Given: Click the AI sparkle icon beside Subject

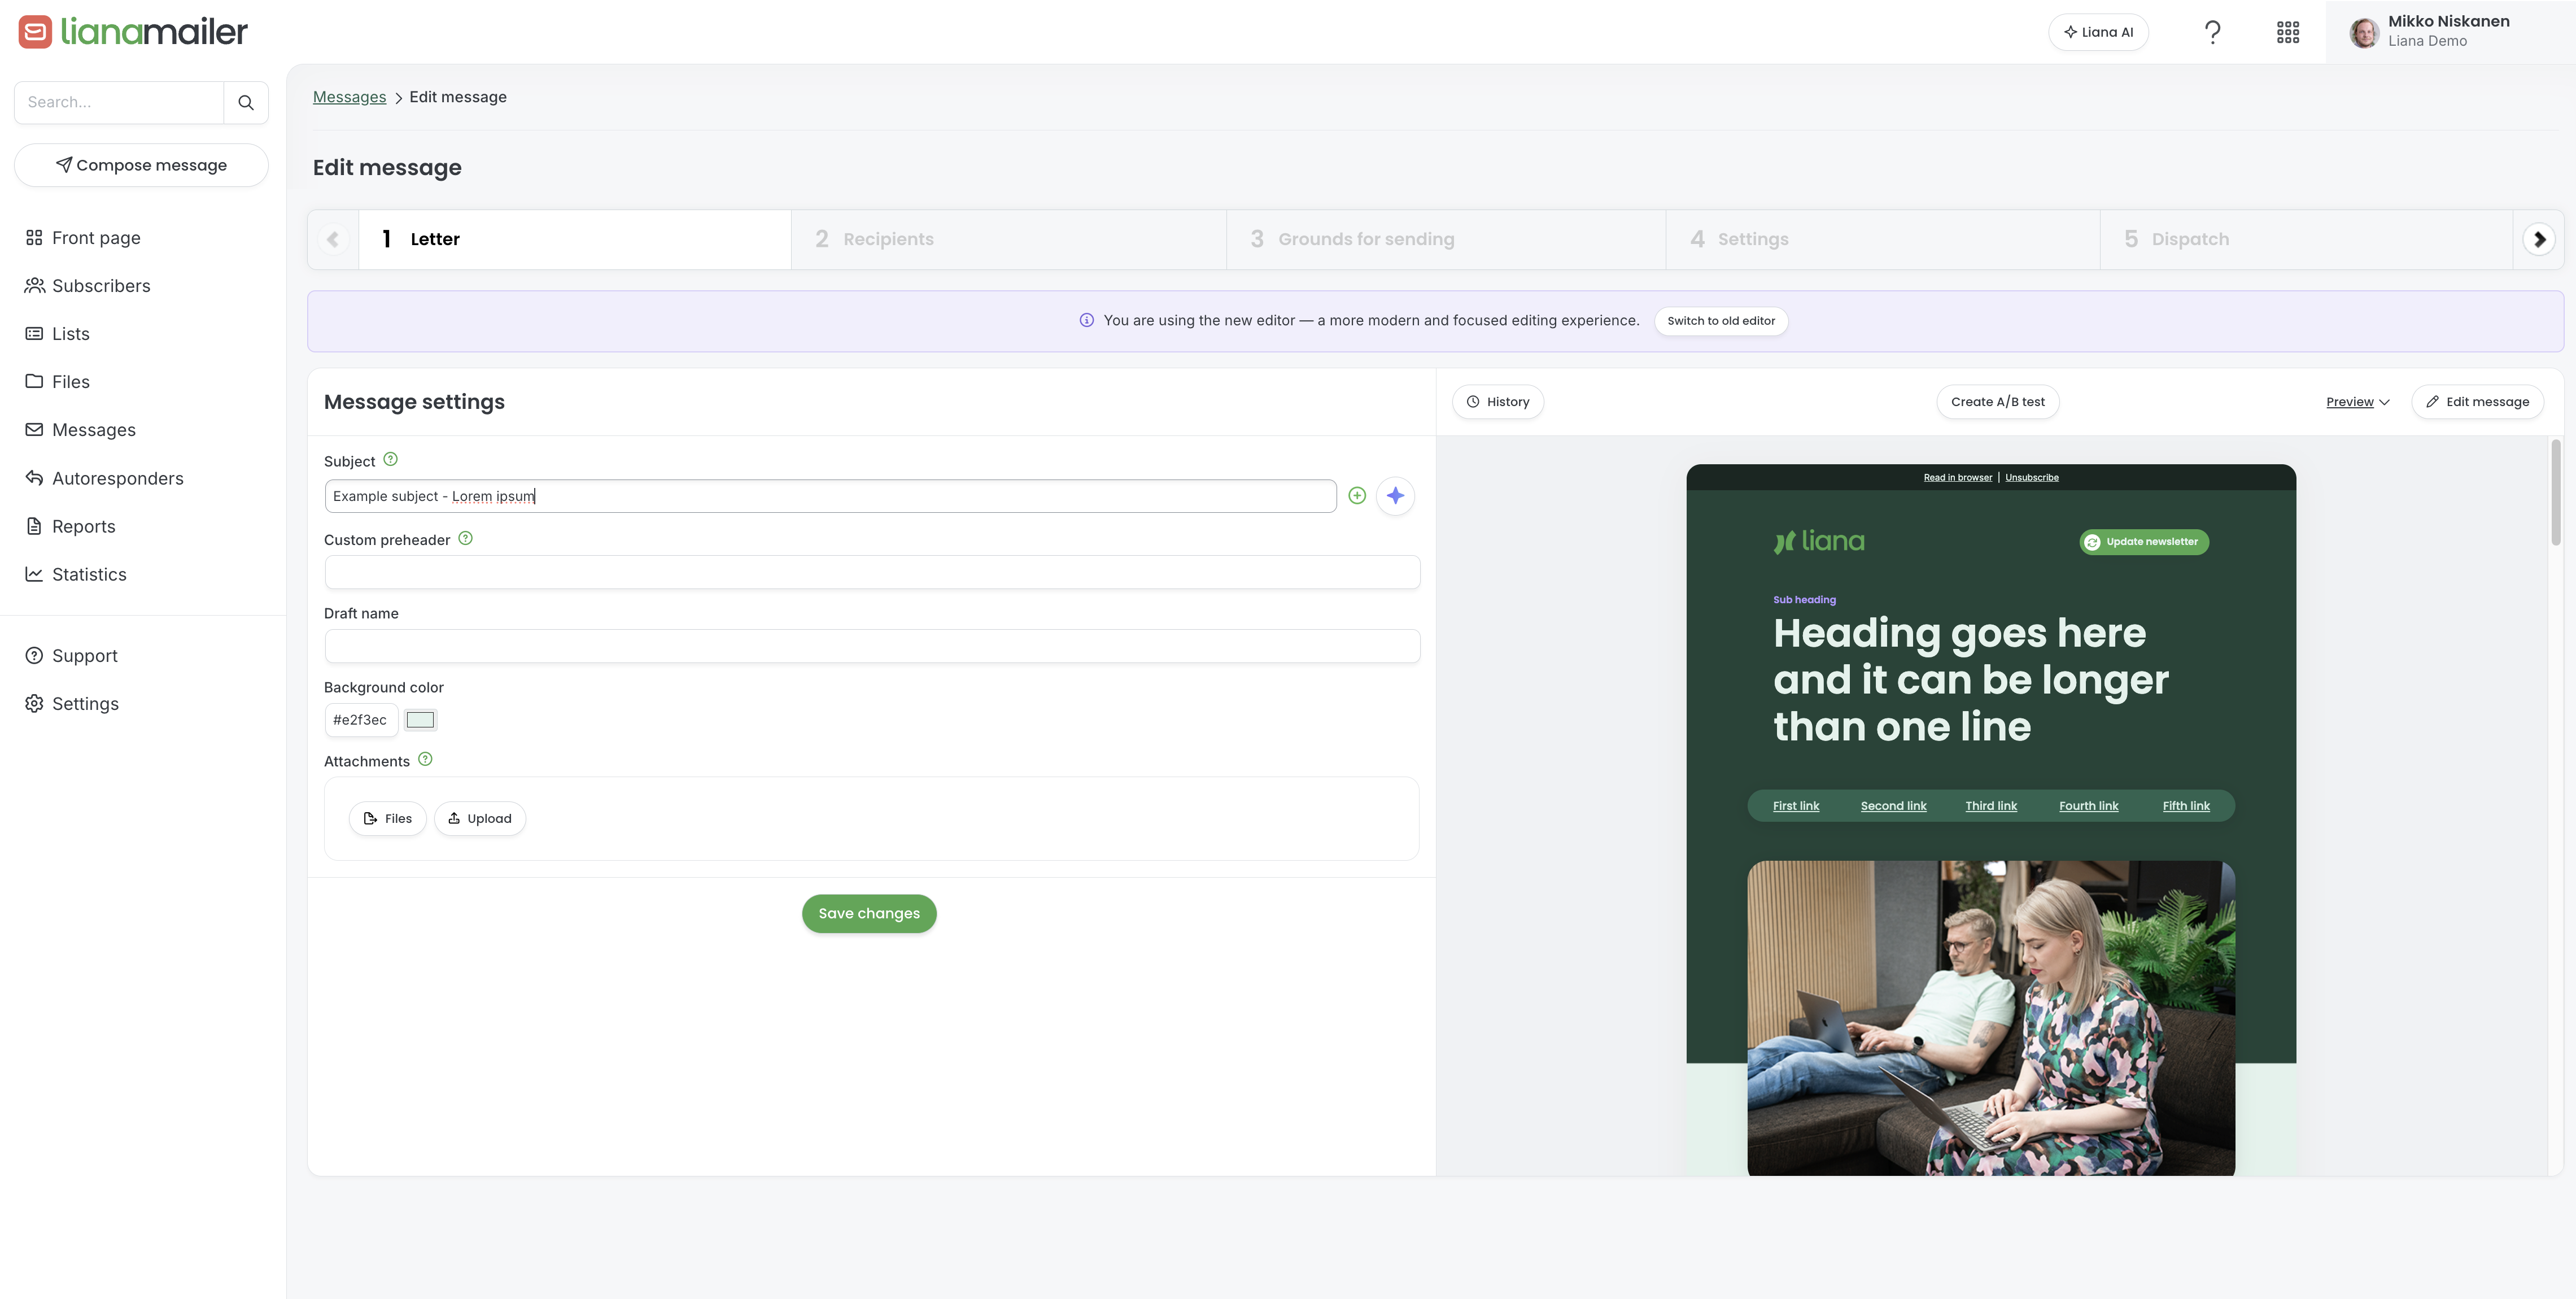Looking at the screenshot, I should (1395, 495).
